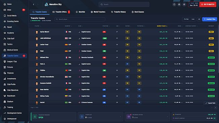Open the Transfer Centre sidebar item

tap(14, 56)
